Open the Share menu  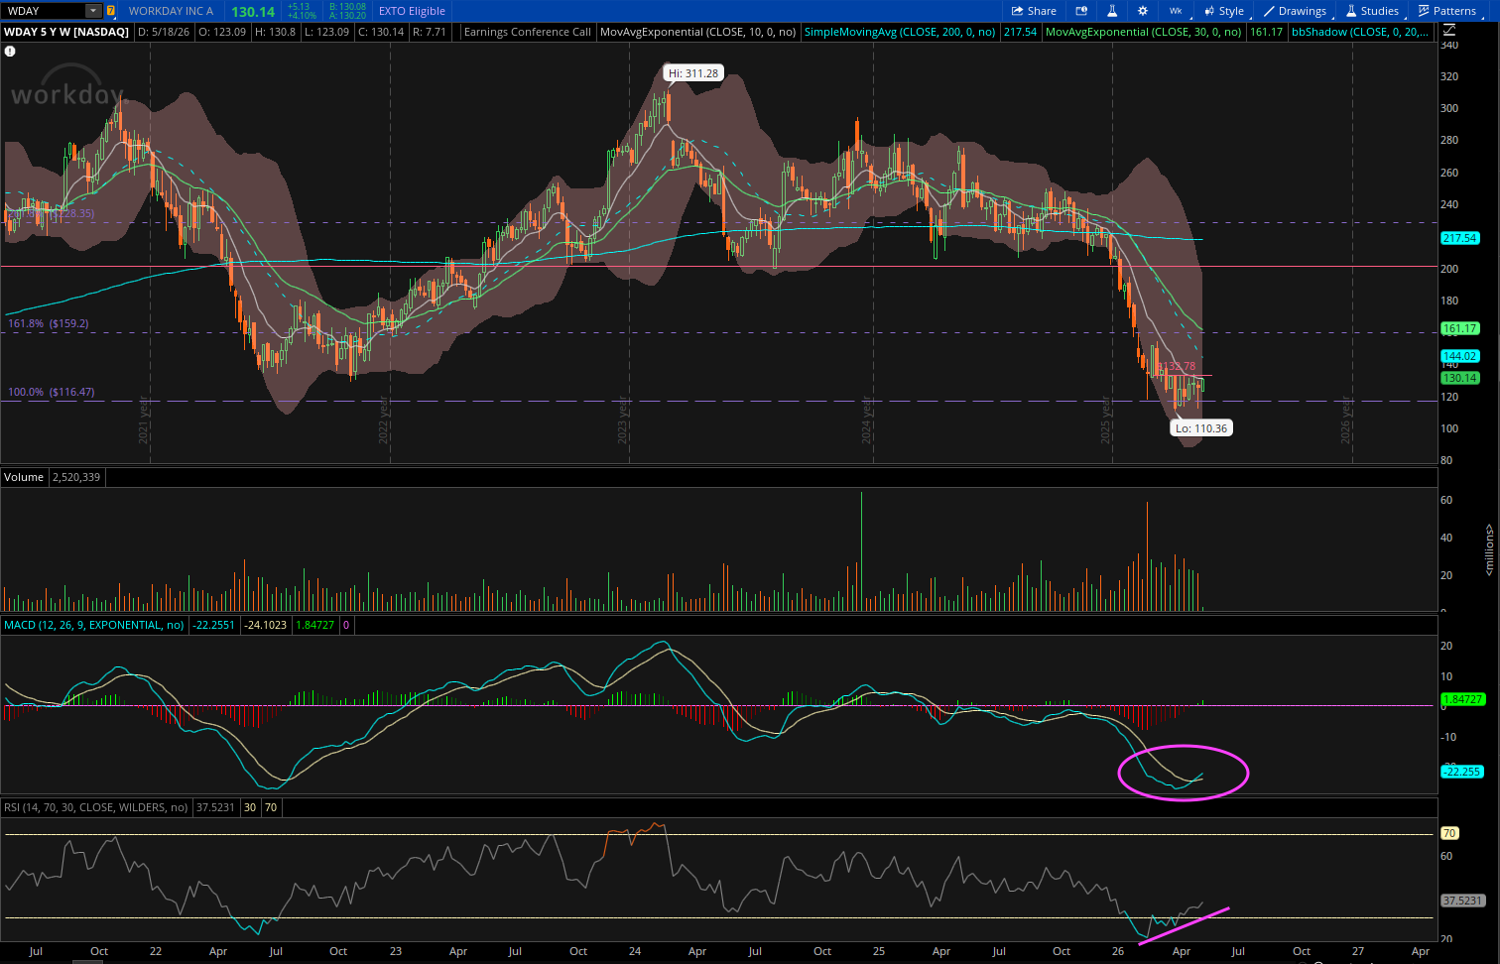point(1034,11)
